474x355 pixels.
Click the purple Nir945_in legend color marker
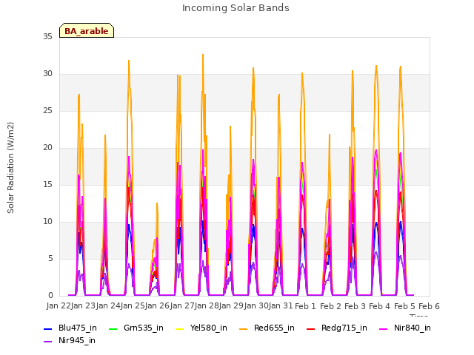click(x=48, y=342)
